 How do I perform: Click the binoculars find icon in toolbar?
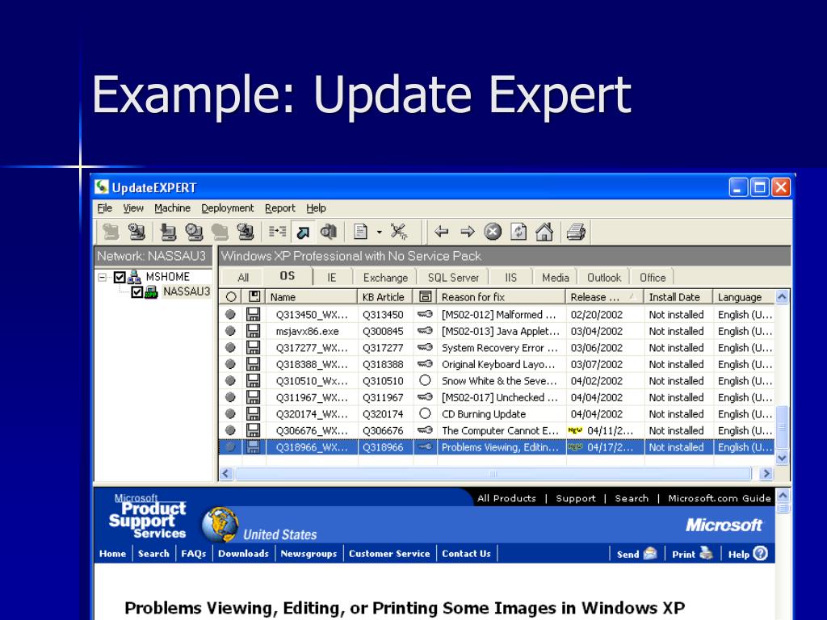tap(329, 232)
